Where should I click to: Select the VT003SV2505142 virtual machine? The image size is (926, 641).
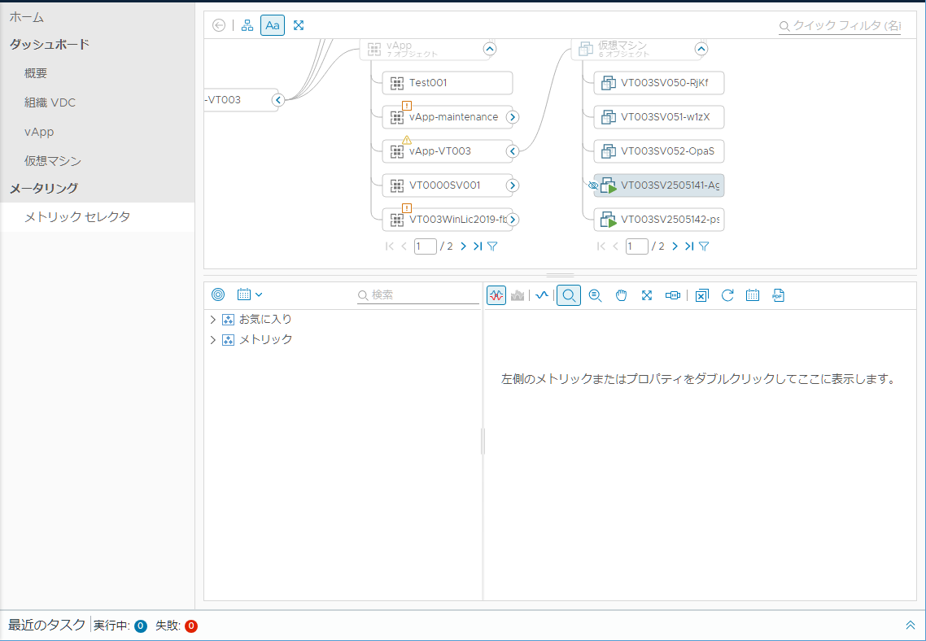(x=658, y=220)
